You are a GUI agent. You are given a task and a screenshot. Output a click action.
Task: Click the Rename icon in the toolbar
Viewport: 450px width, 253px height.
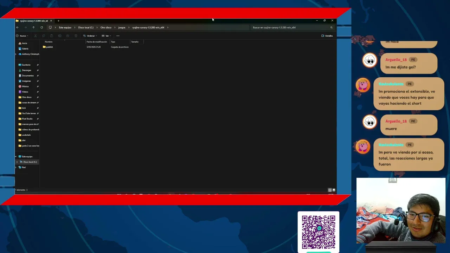point(59,36)
